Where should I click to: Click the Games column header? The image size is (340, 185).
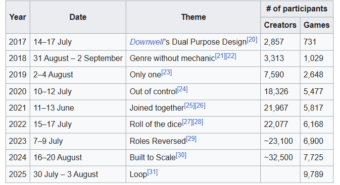pyautogui.click(x=317, y=25)
